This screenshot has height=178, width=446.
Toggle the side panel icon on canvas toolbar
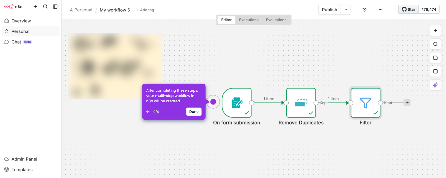pos(435,71)
